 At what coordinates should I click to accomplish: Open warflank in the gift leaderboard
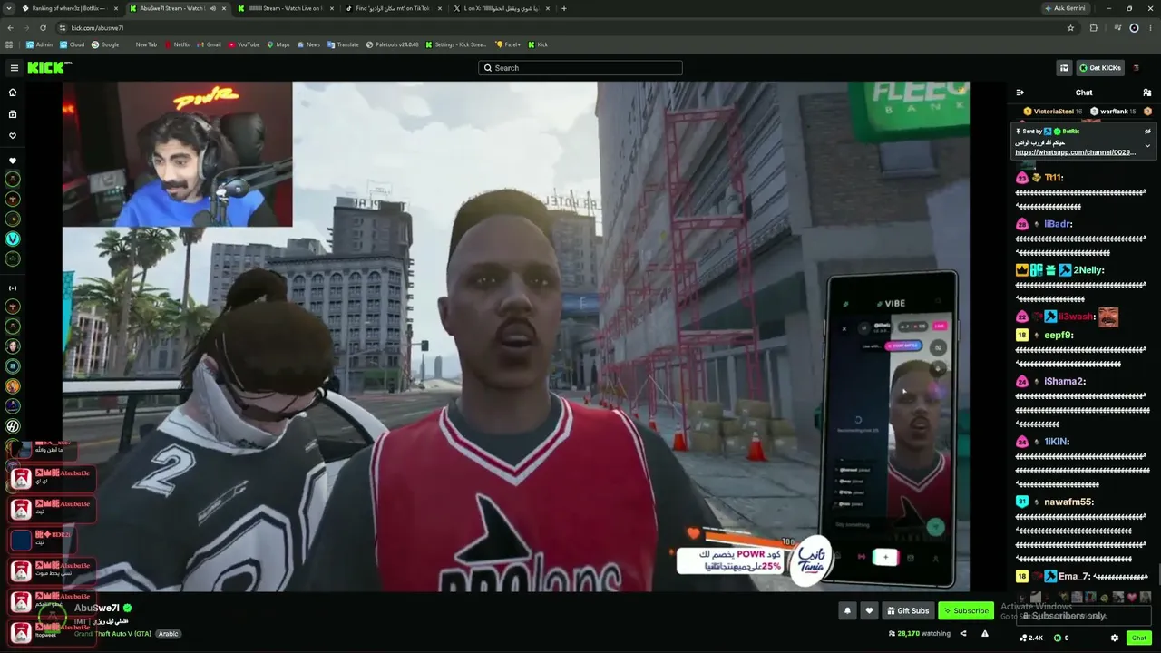pos(1115,112)
